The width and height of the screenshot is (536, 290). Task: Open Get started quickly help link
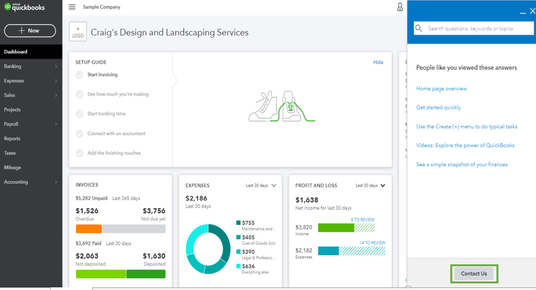pos(438,107)
